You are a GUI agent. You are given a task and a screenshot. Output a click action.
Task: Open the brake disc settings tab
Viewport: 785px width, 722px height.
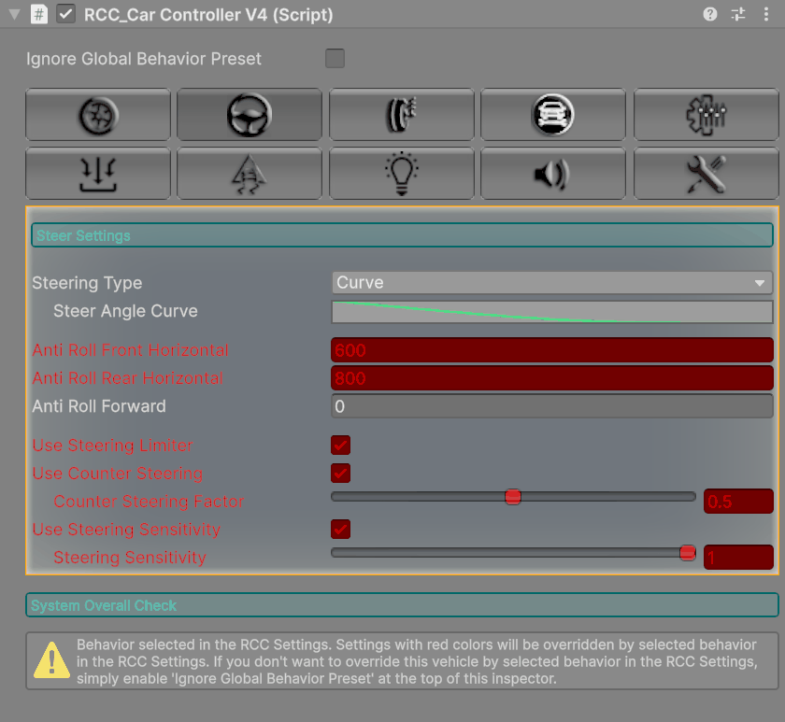(402, 115)
